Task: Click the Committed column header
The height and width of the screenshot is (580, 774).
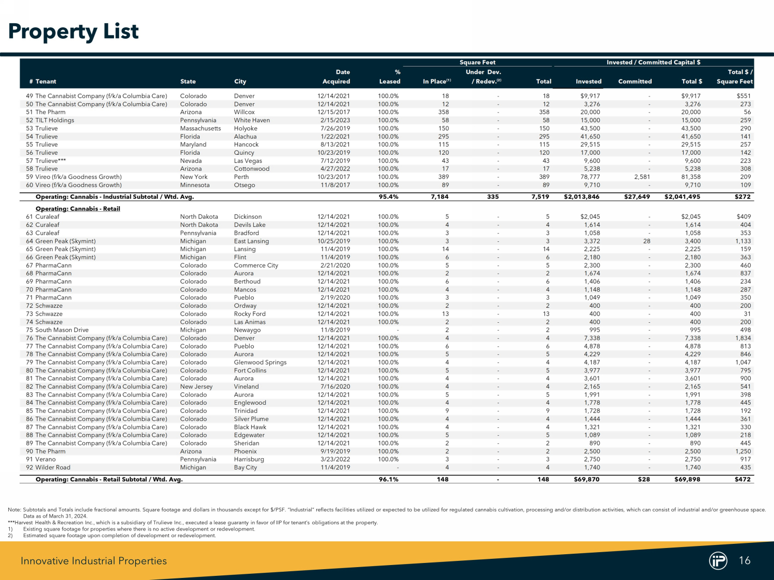Action: 635,81
